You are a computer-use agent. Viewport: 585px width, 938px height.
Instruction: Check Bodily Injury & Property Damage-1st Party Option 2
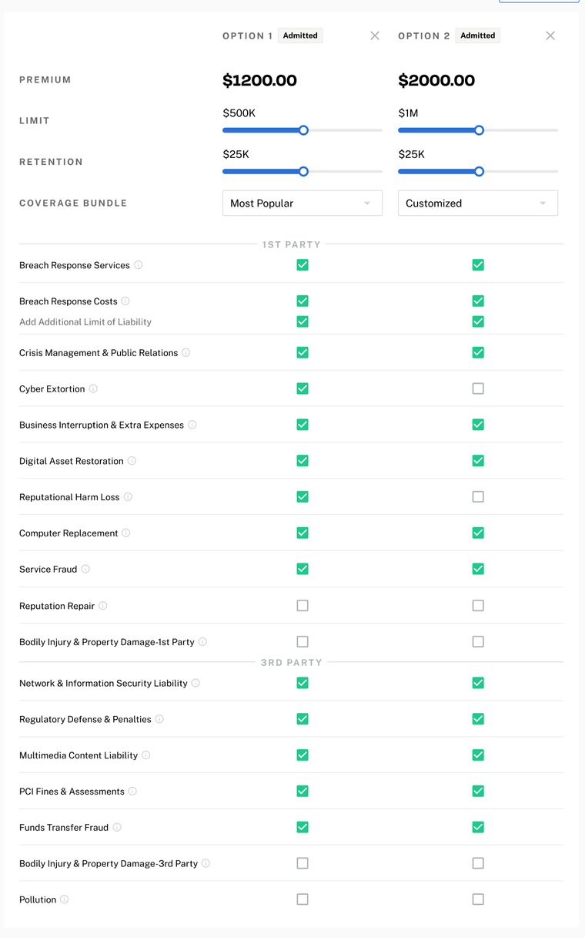click(x=478, y=642)
